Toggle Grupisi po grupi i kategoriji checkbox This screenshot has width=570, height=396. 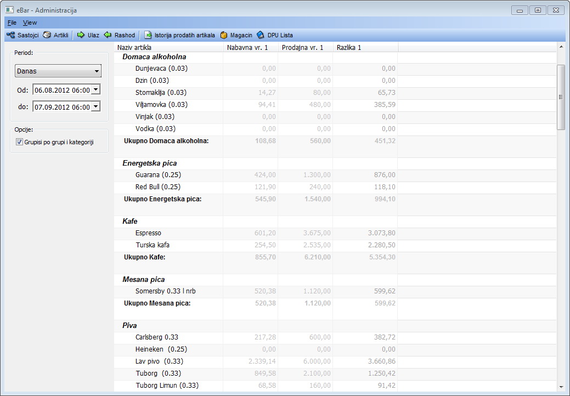20,142
